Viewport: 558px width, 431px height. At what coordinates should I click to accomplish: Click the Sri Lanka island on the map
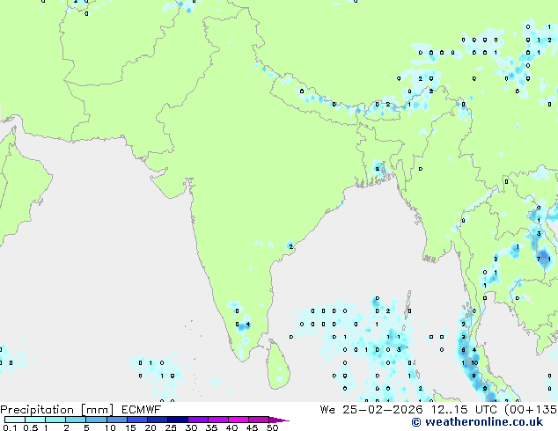click(x=278, y=366)
